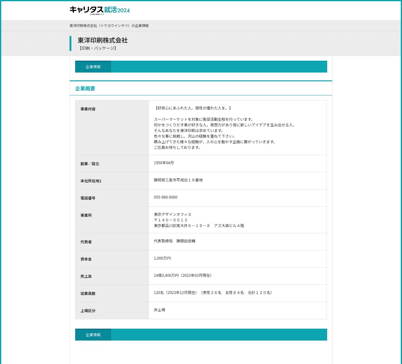Viewport: 402px width, 364px height.
Task: Click the 【好奇心にあふれた人。感性の優れた人を。】 headline
Action: 193,108
